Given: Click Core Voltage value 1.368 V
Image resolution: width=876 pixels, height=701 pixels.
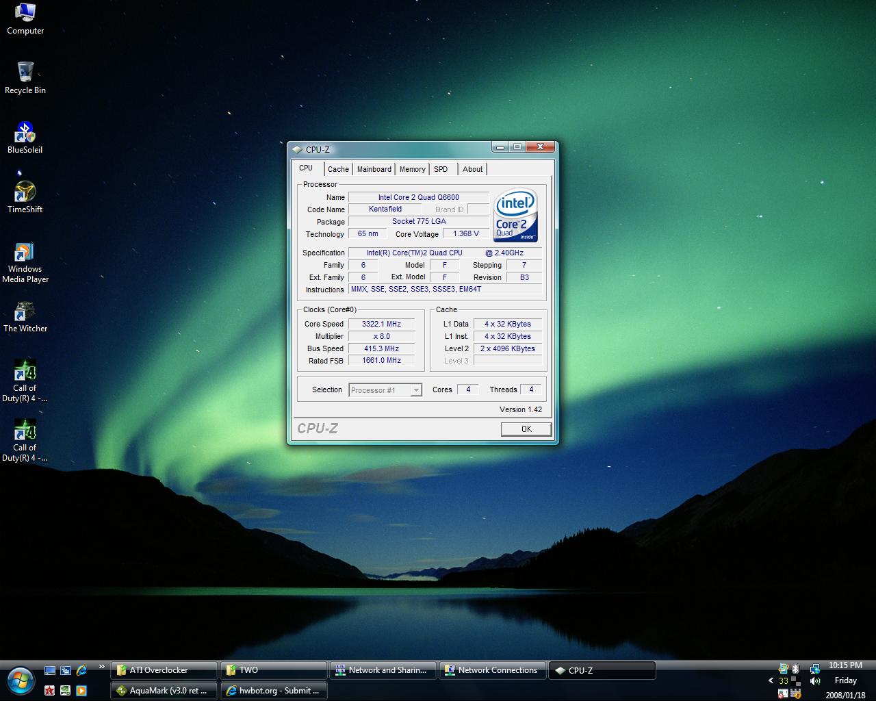Looking at the screenshot, I should pos(466,233).
